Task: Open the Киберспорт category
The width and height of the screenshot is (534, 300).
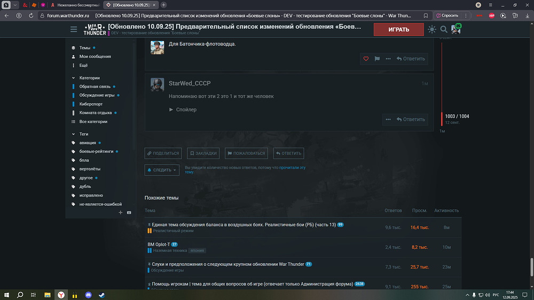Action: pos(91,104)
